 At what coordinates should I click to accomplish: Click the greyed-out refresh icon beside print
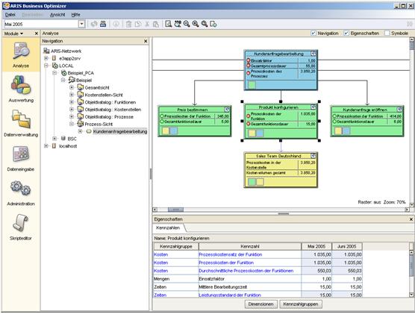tap(94, 24)
